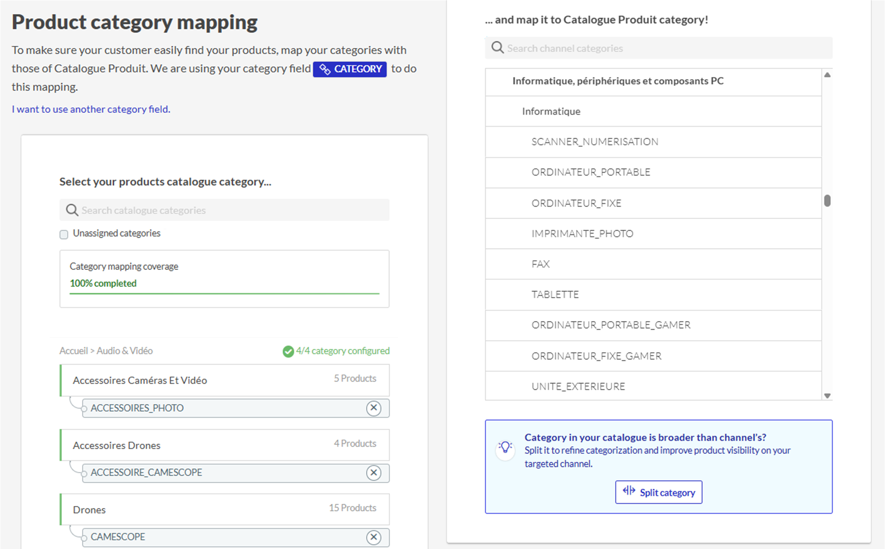Click the blue CATEGORY field badge
885x549 pixels.
(350, 69)
